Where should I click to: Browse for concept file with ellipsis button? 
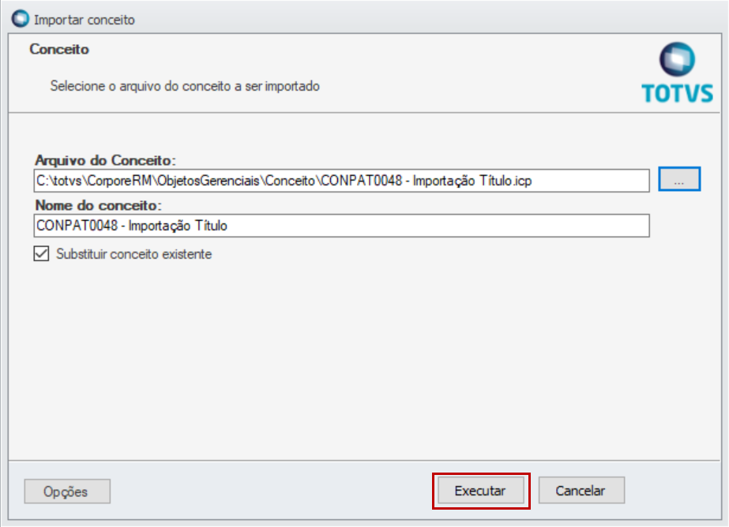point(679,179)
